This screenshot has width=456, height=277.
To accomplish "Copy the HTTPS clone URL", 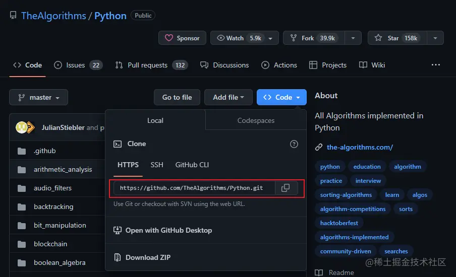I will 286,188.
